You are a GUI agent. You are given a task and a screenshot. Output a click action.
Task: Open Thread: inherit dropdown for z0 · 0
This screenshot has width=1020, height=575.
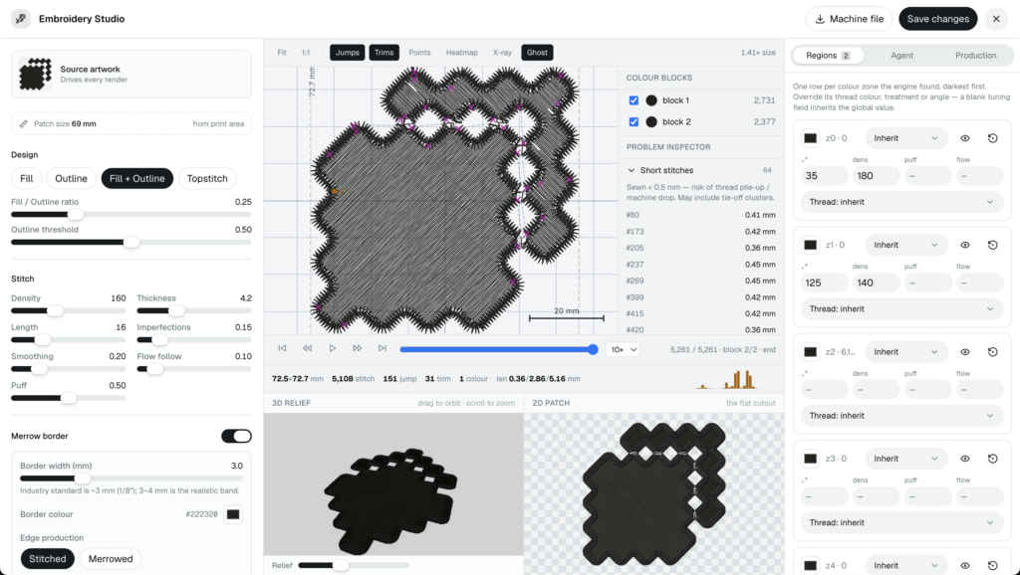click(901, 202)
